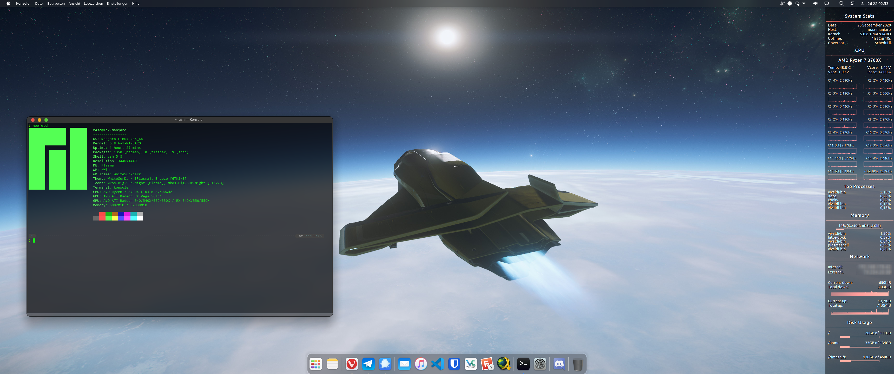Expand the system tray hidden icons arrow
The image size is (894, 374).
tap(804, 3)
